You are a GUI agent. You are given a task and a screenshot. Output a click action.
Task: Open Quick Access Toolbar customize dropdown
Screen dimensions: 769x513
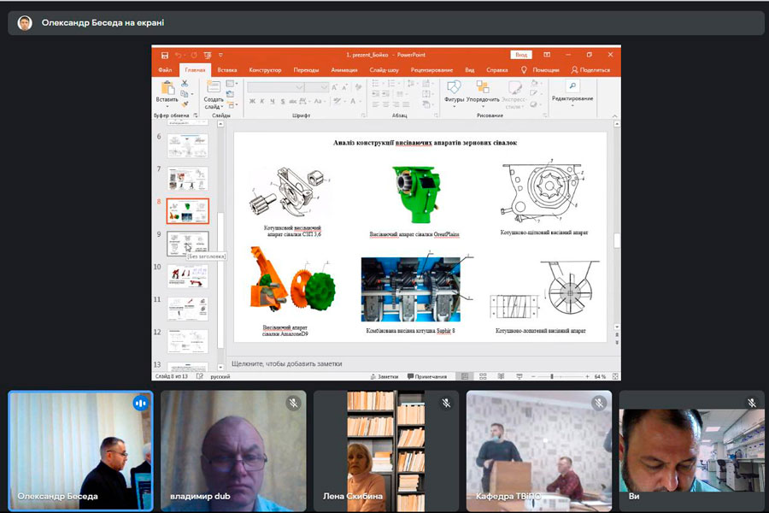(x=220, y=55)
